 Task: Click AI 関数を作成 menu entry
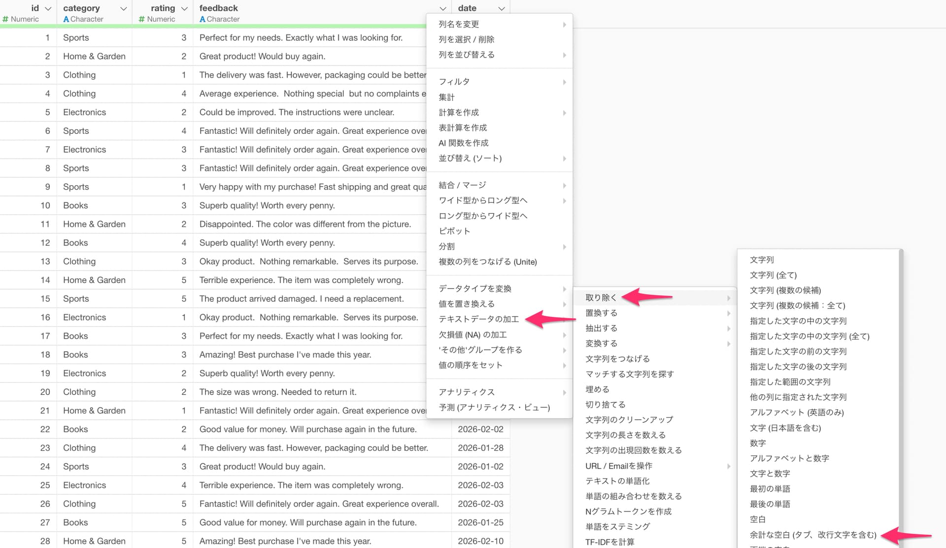coord(463,143)
